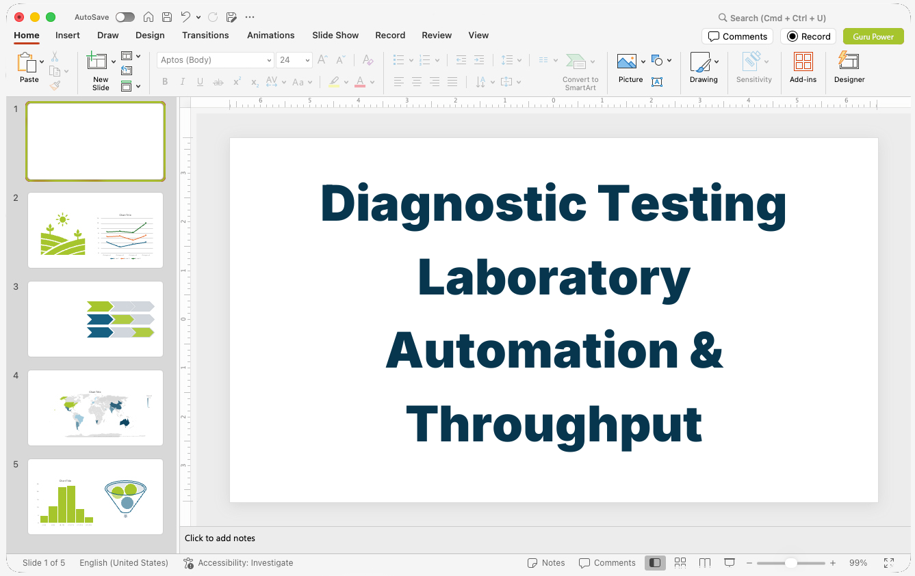The image size is (915, 576).
Task: Click the Undo arrow icon
Action: click(185, 17)
